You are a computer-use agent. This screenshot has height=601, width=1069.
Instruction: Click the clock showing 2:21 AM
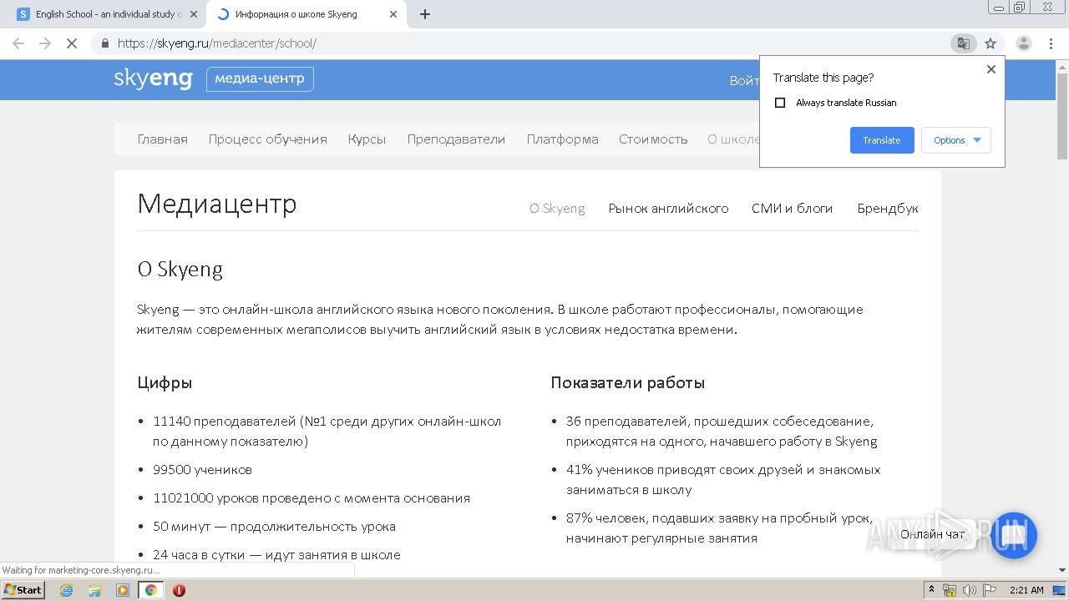click(x=1026, y=590)
